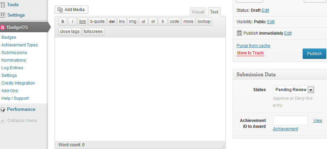Screen dimensions: 327x149
Task: Click the editor resize handle corner
Action: pos(223,146)
